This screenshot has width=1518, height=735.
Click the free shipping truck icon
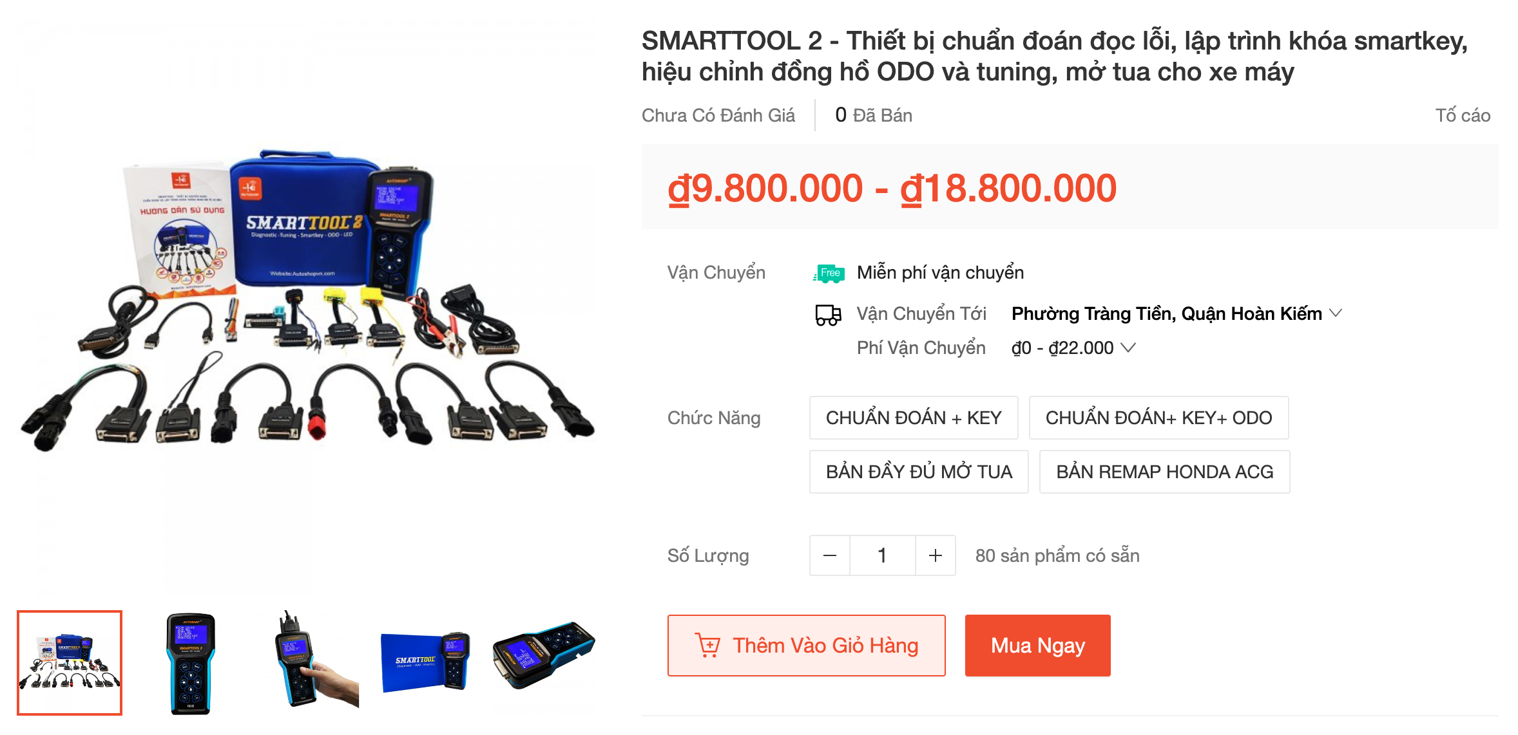point(829,274)
